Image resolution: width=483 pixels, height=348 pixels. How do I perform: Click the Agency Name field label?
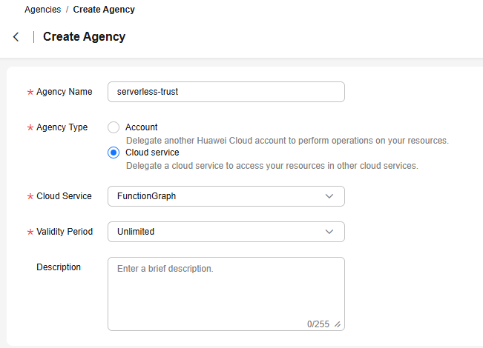point(65,92)
